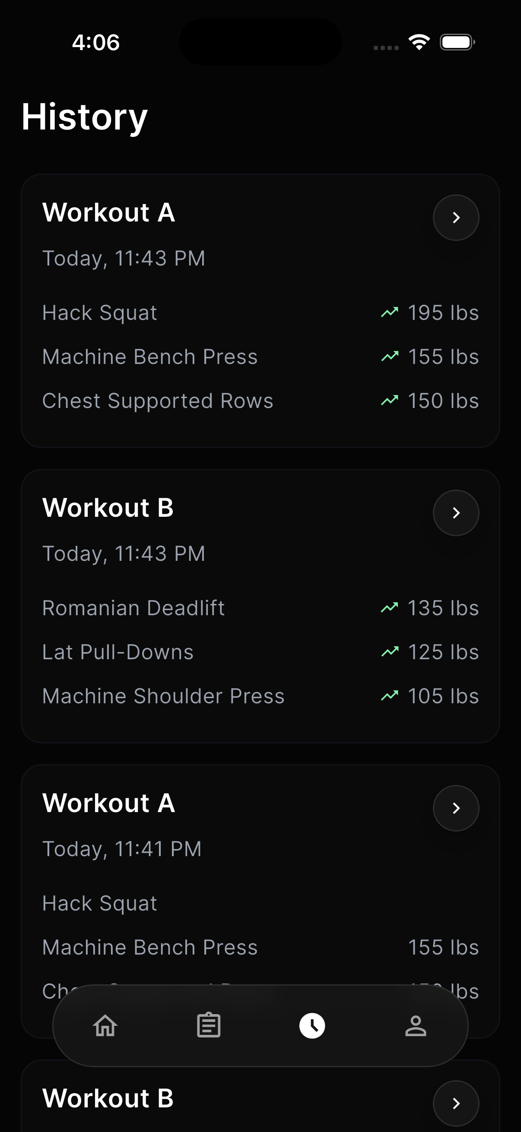The width and height of the screenshot is (521, 1132).
Task: Tap the Wi-Fi status icon
Action: click(x=419, y=42)
